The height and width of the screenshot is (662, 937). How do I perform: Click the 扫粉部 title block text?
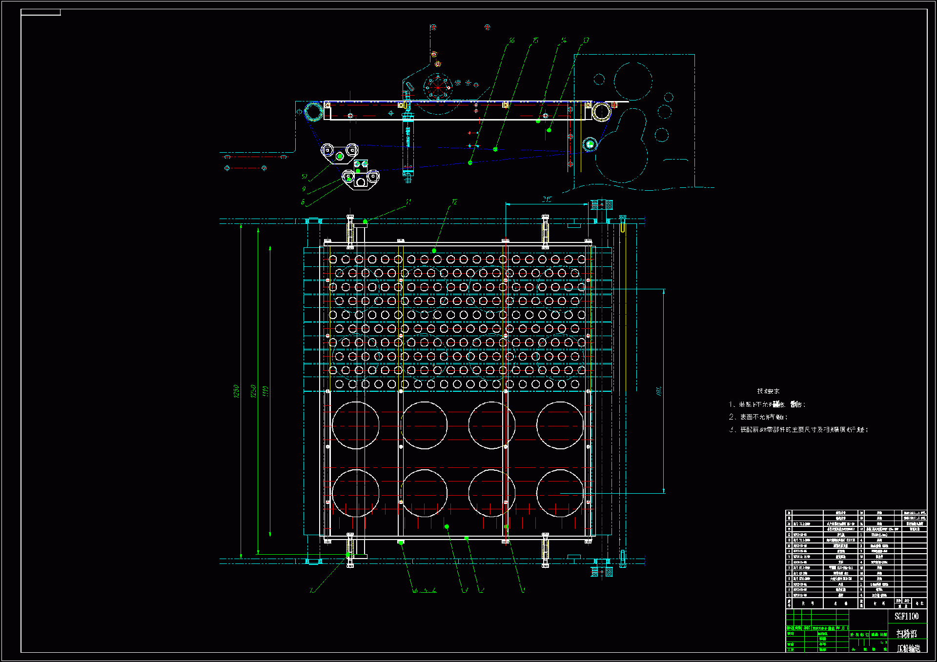(x=906, y=634)
